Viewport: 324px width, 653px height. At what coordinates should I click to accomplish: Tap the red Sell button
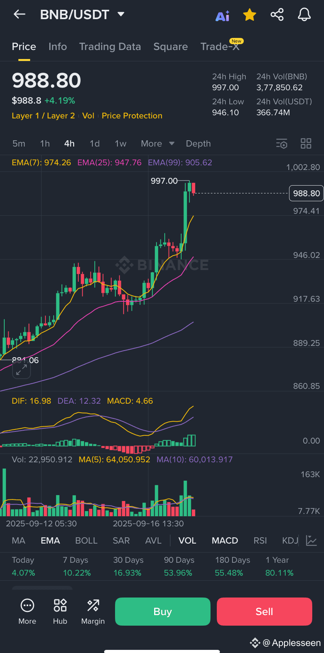(265, 612)
